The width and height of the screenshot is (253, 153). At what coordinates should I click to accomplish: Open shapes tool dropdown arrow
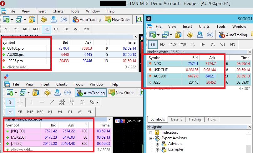98,102
